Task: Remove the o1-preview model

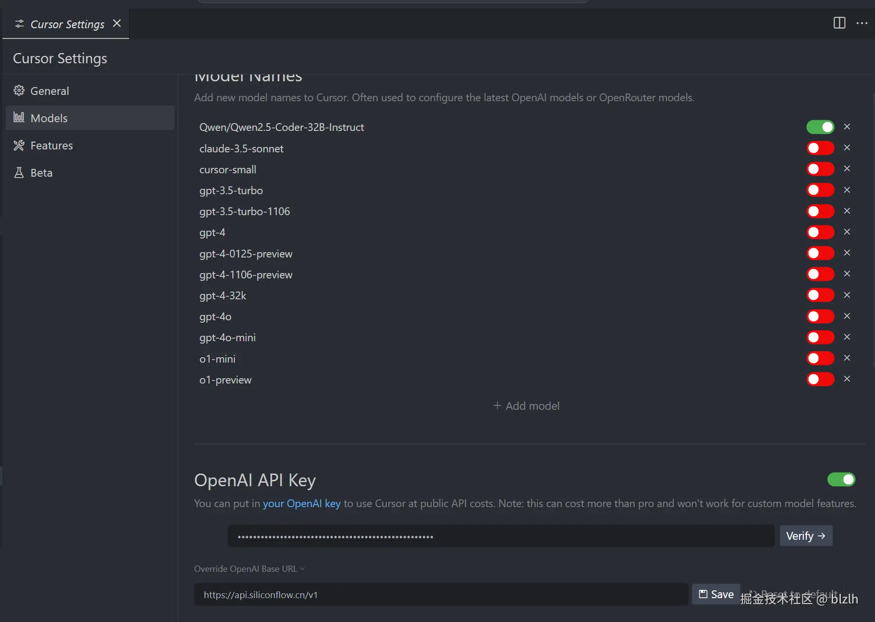Action: coord(847,379)
